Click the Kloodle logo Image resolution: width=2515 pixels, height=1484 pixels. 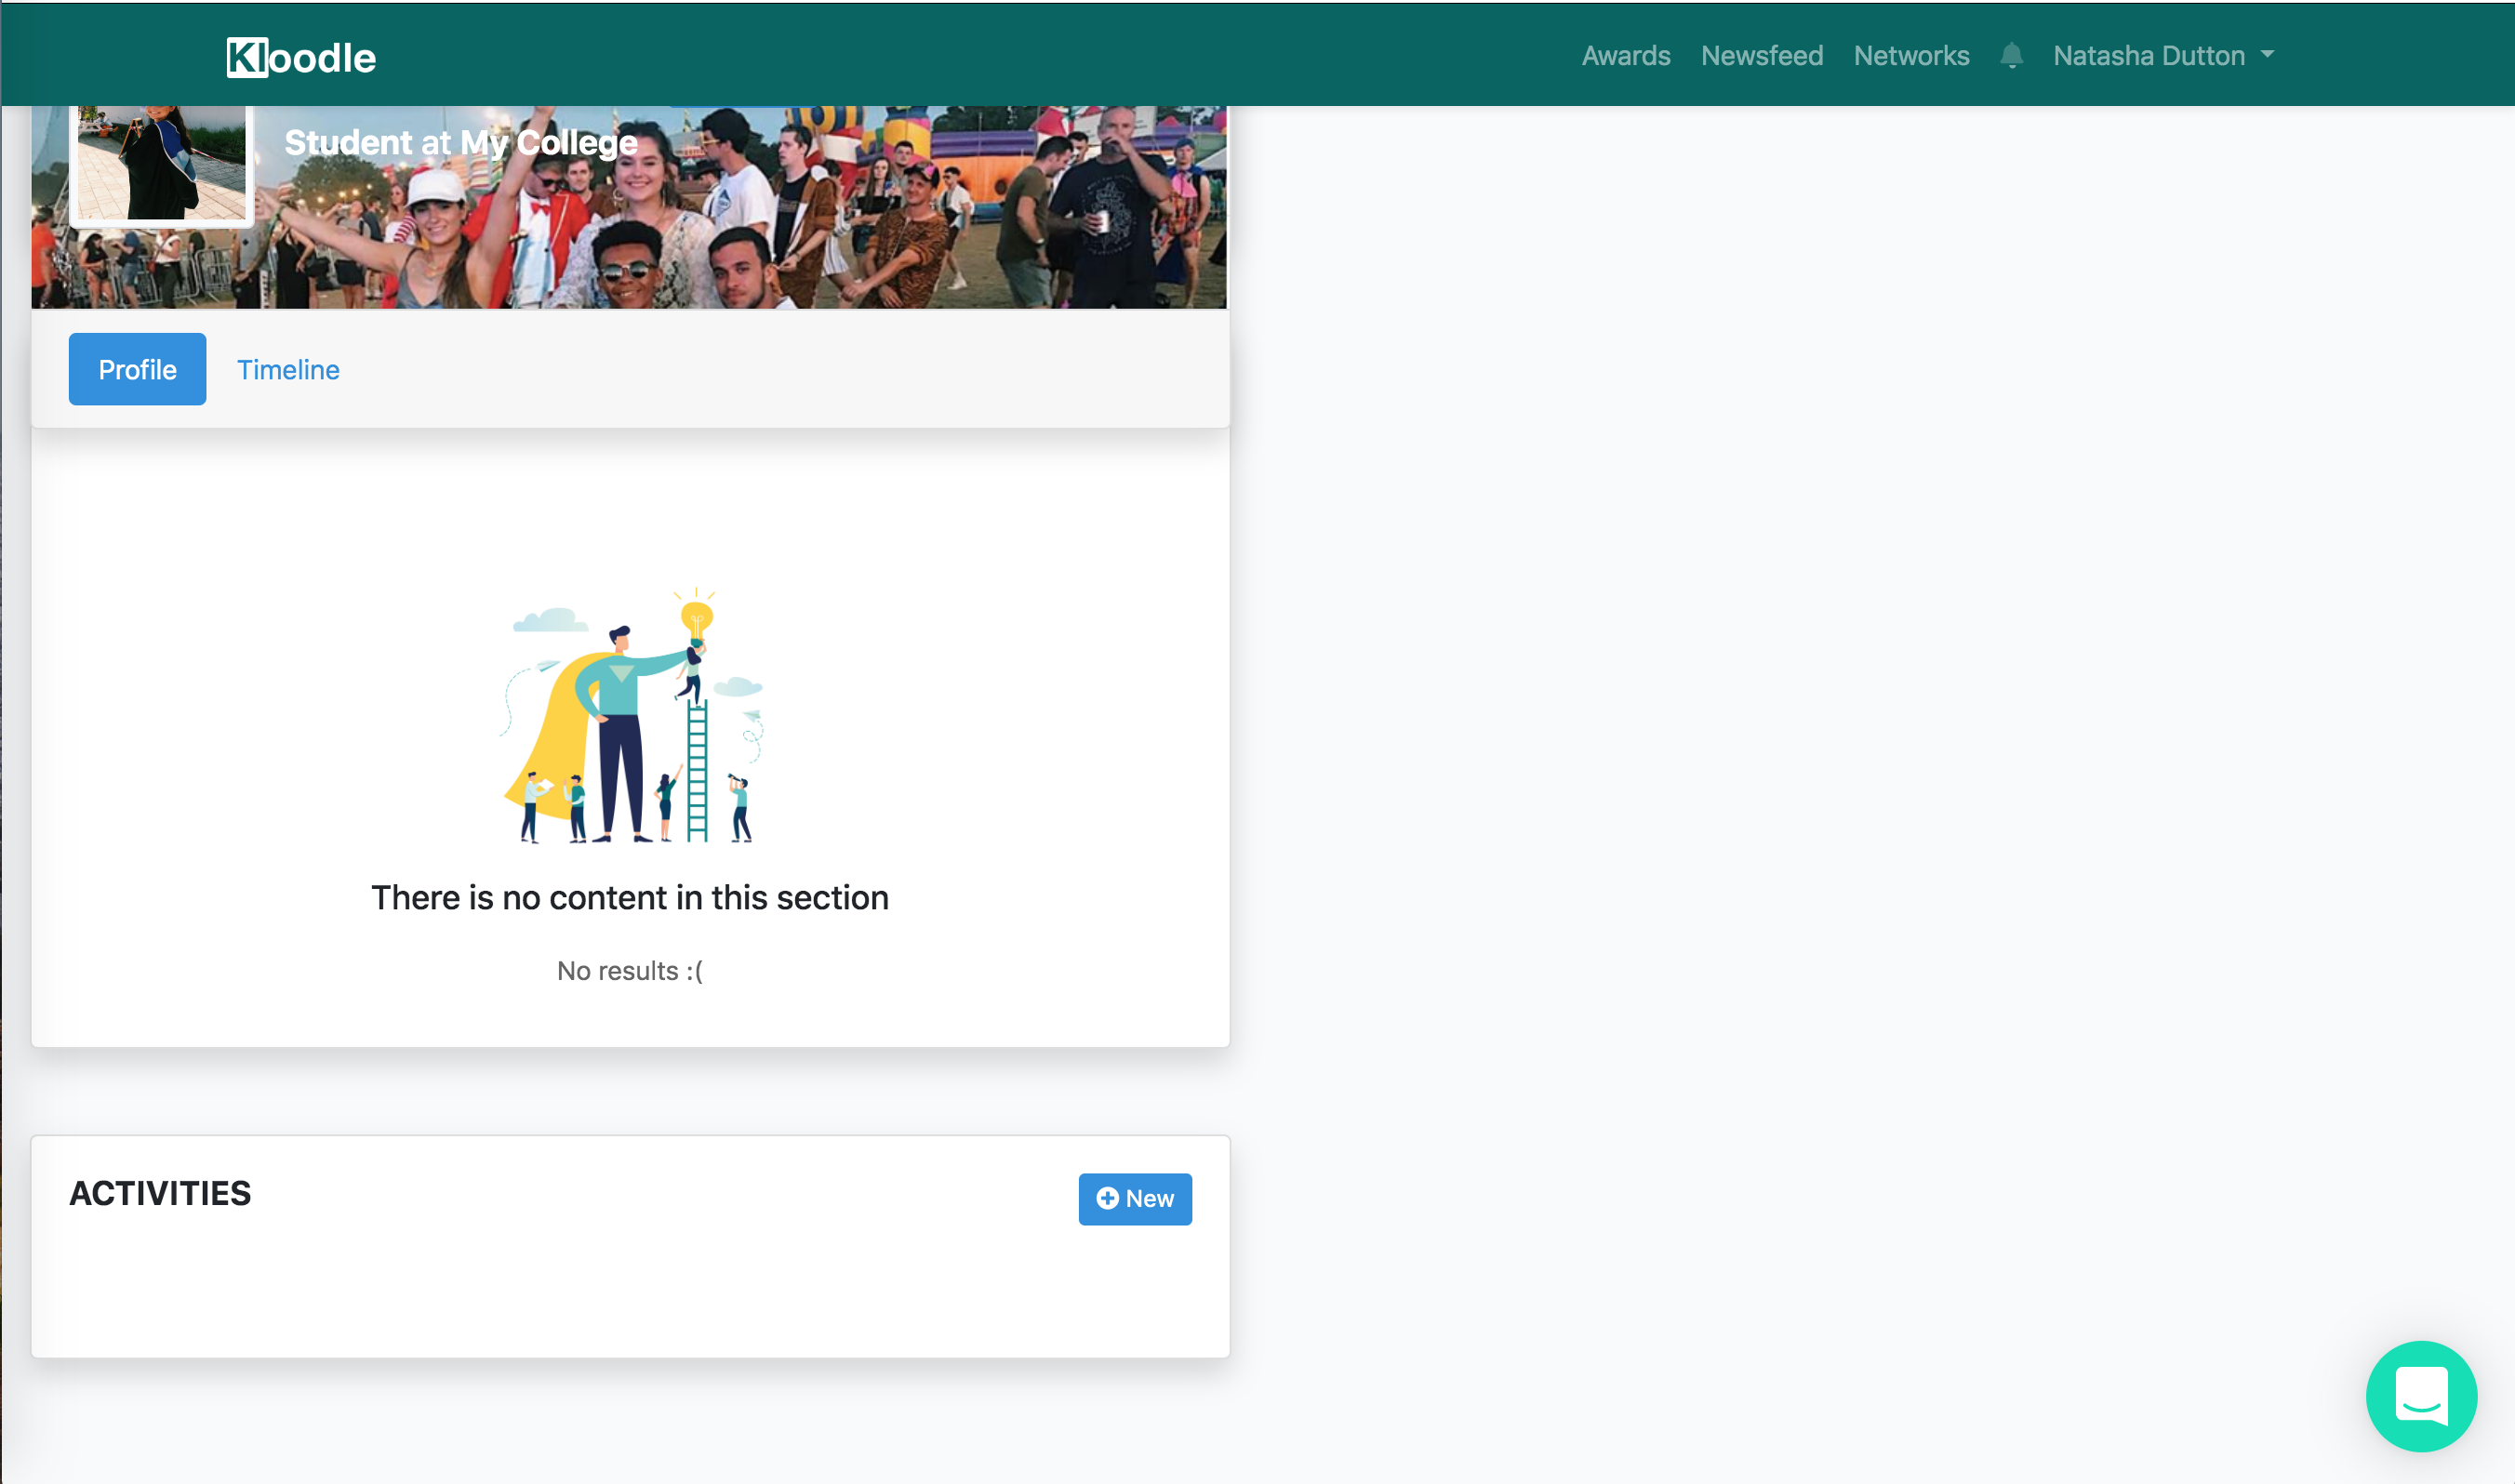(x=301, y=57)
